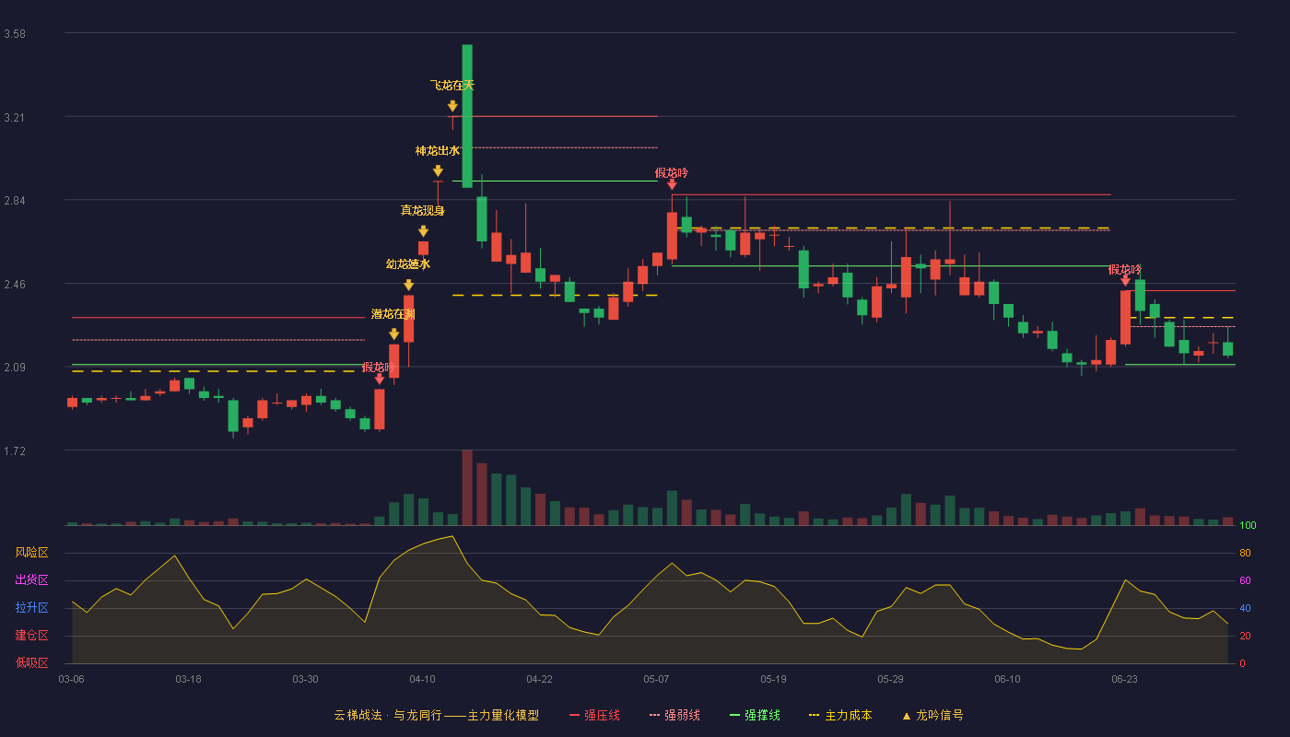Click the 幼龙嬉水 signal arrow marker
Viewport: 1290px width, 737px height.
tap(408, 285)
